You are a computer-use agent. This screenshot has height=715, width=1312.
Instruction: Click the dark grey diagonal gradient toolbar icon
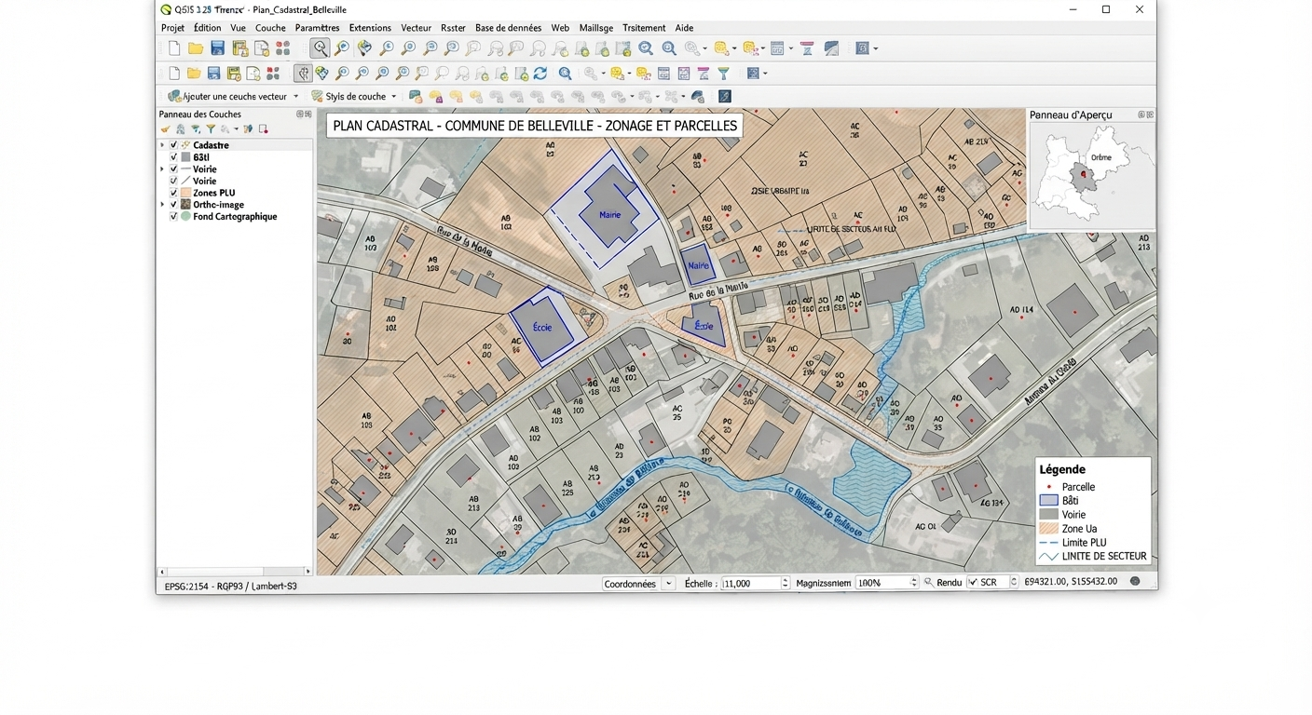click(x=831, y=48)
